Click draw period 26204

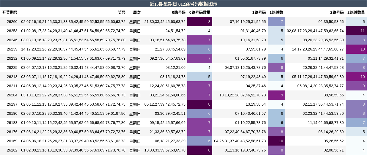tap(12, 95)
